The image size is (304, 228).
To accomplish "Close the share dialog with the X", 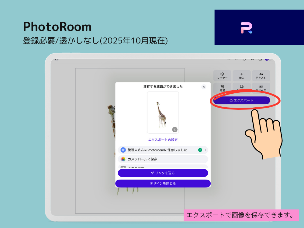I will tap(204, 87).
